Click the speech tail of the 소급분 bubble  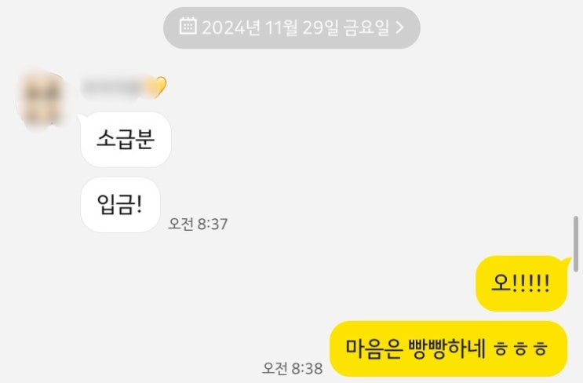pyautogui.click(x=80, y=119)
